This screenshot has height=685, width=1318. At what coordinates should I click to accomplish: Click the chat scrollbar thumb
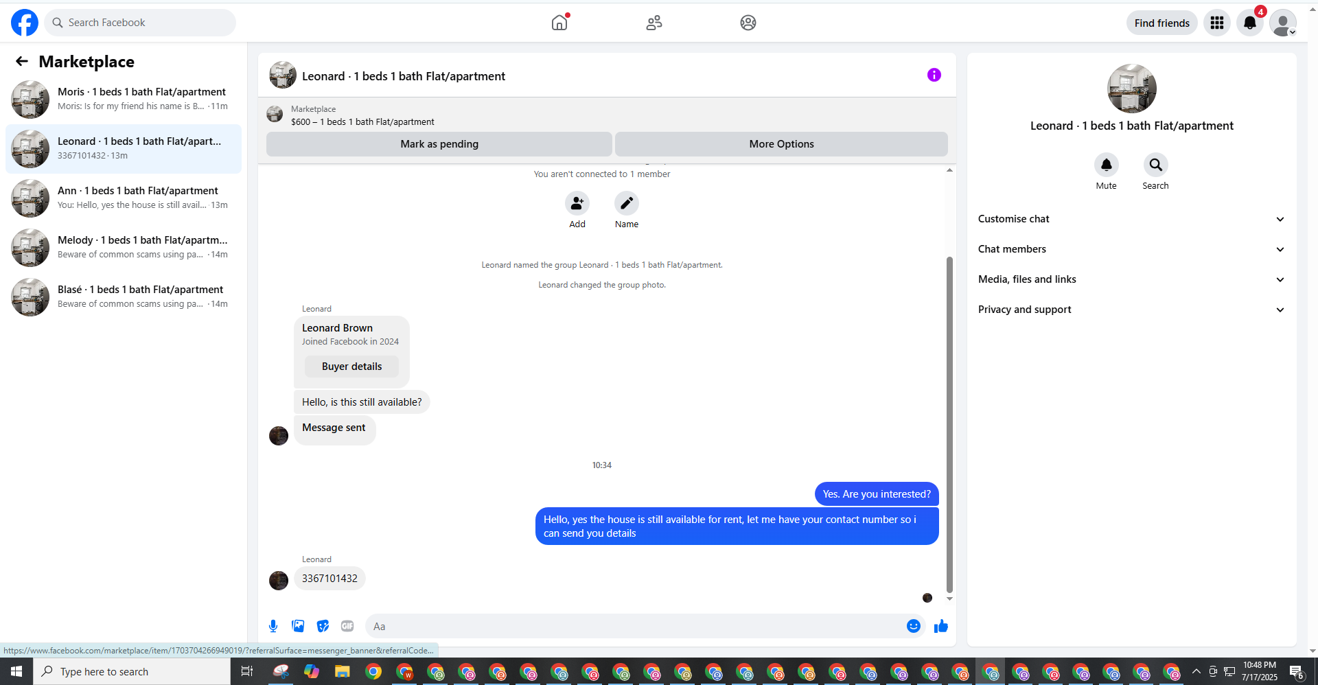949,423
